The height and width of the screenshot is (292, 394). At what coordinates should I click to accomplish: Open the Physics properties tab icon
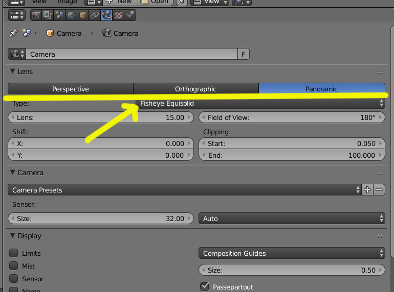(x=130, y=15)
